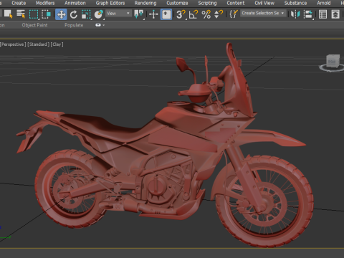Choose Rectangular Selection Region tool
Screen dimensions: 344x258
click(x=34, y=14)
